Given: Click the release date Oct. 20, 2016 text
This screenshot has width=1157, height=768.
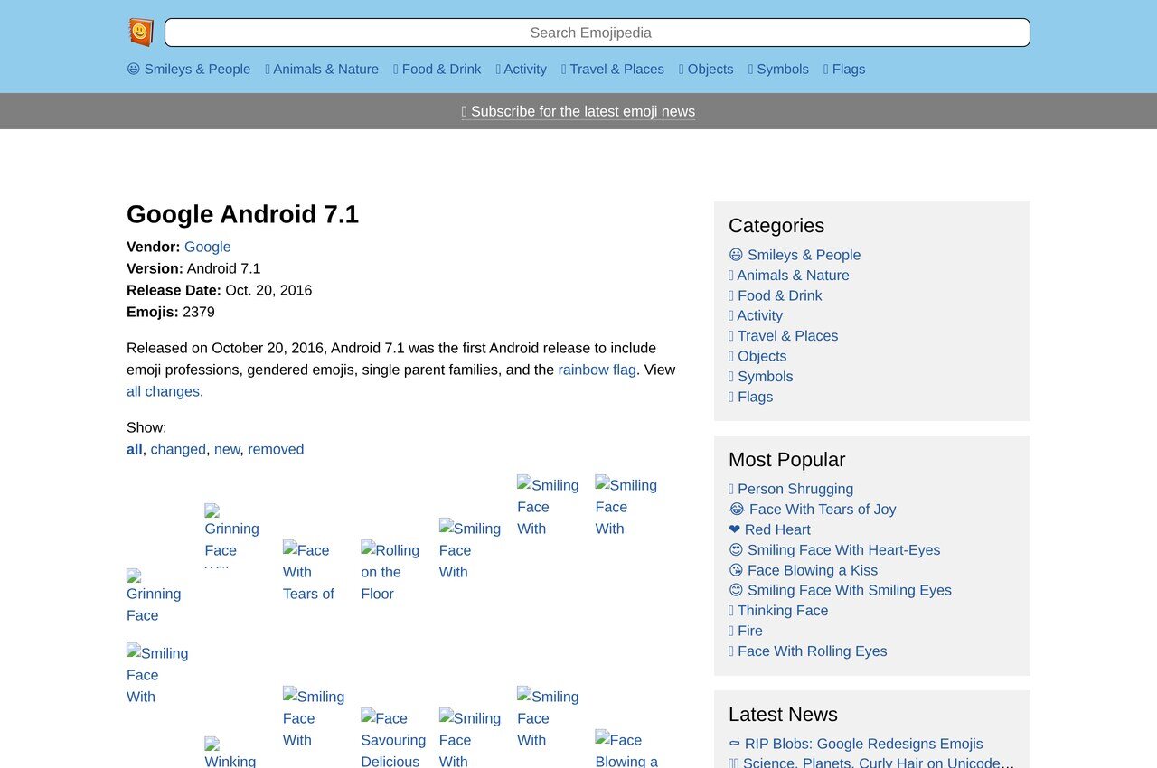Looking at the screenshot, I should click(268, 290).
